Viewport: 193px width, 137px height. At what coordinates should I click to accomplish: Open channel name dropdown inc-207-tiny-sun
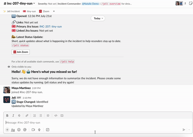(19, 4)
